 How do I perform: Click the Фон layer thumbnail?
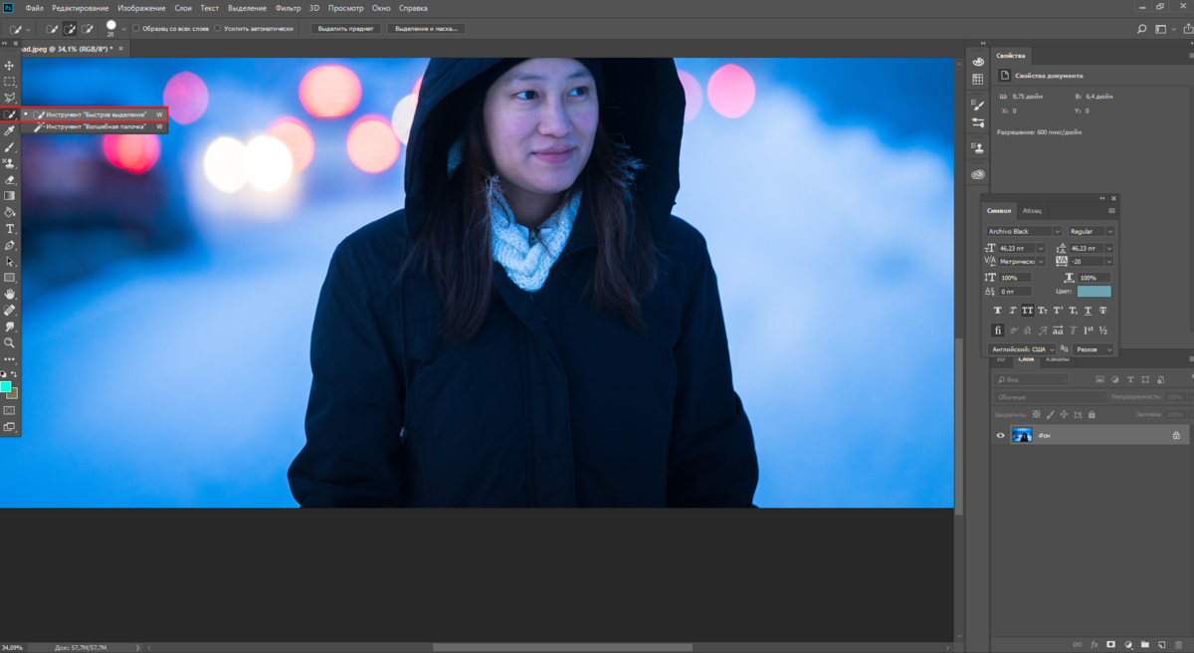1022,435
